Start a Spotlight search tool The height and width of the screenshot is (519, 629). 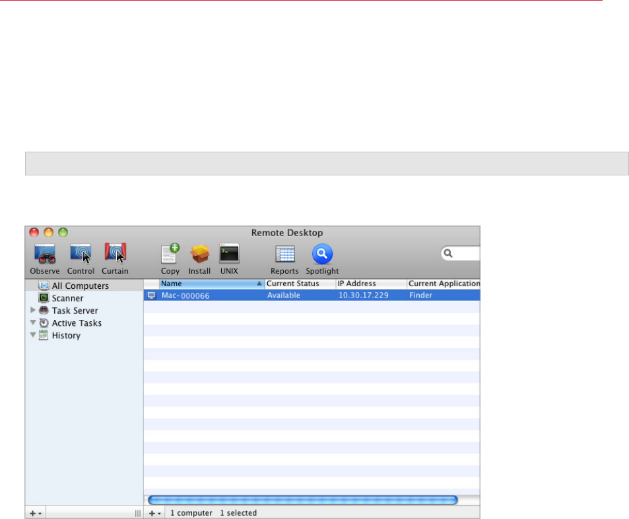322,254
